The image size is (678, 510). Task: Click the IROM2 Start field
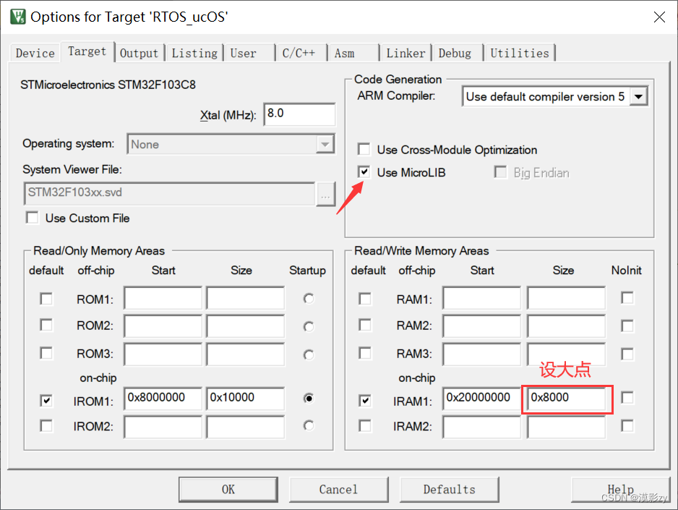[163, 427]
